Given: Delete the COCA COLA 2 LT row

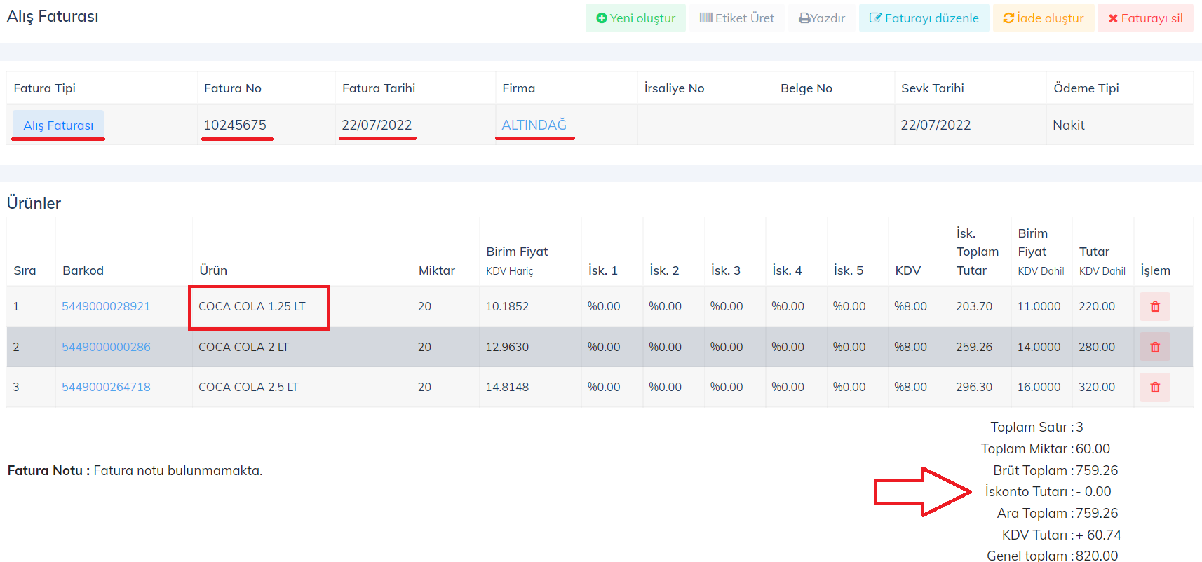Looking at the screenshot, I should coord(1155,347).
